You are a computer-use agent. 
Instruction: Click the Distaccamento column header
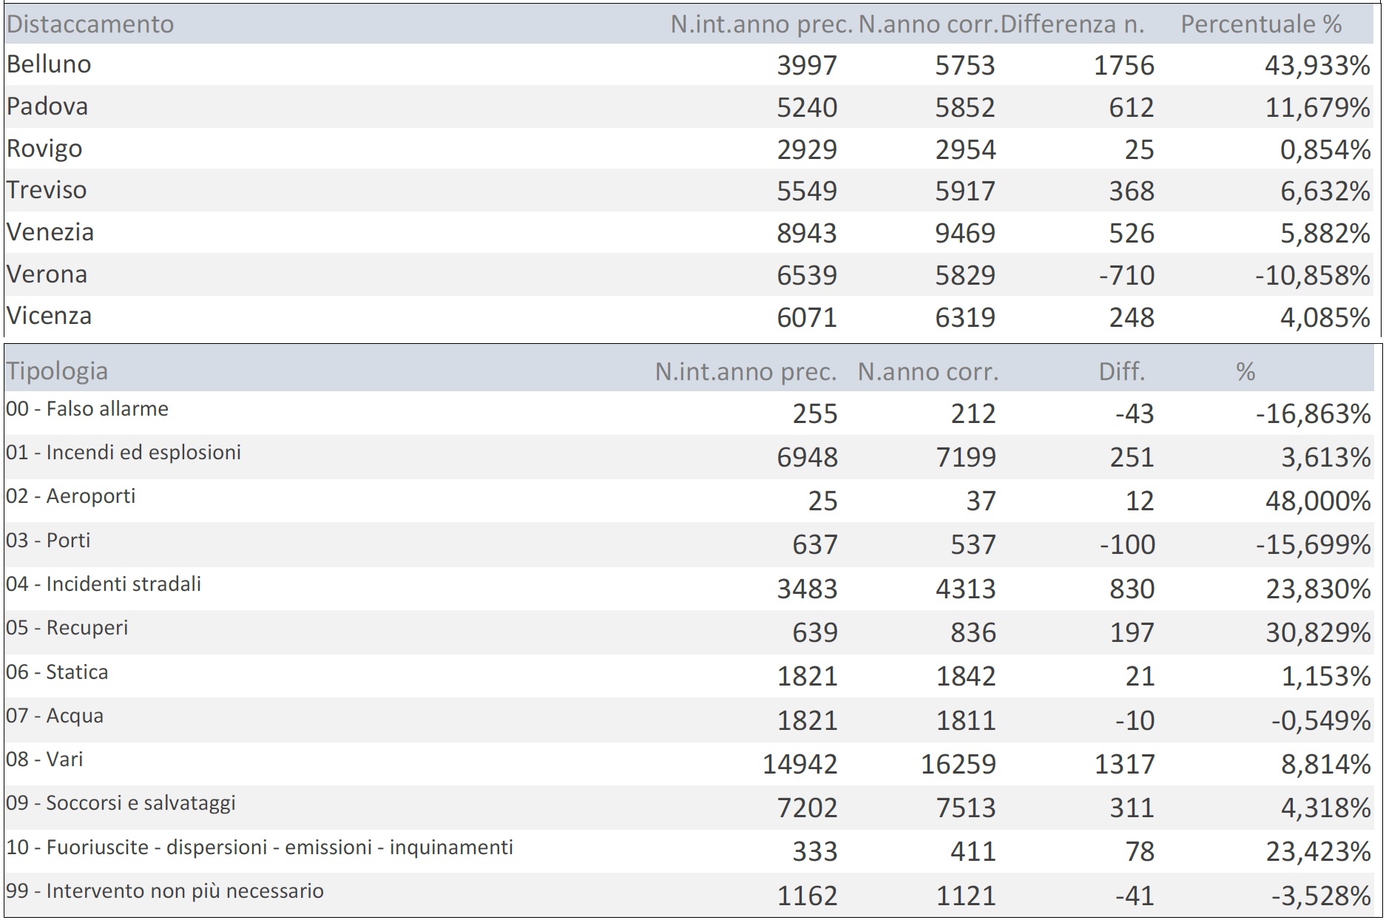click(x=90, y=24)
